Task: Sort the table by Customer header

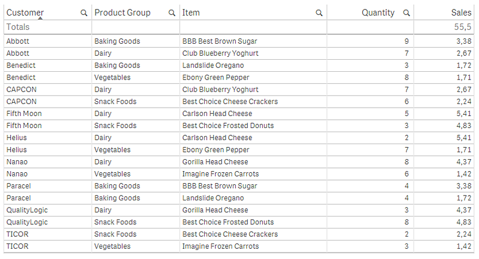Action: 25,13
